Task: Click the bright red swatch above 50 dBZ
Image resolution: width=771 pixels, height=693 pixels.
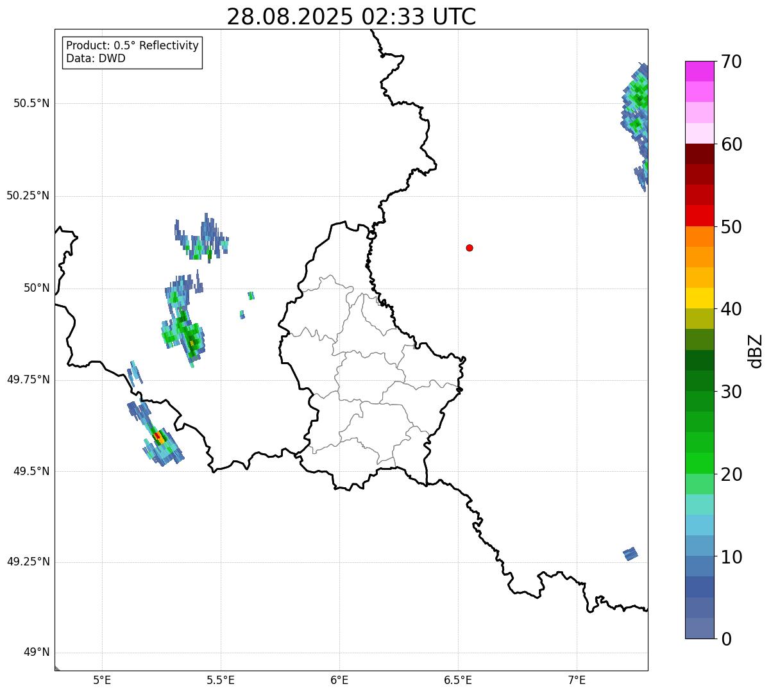Action: [699, 216]
